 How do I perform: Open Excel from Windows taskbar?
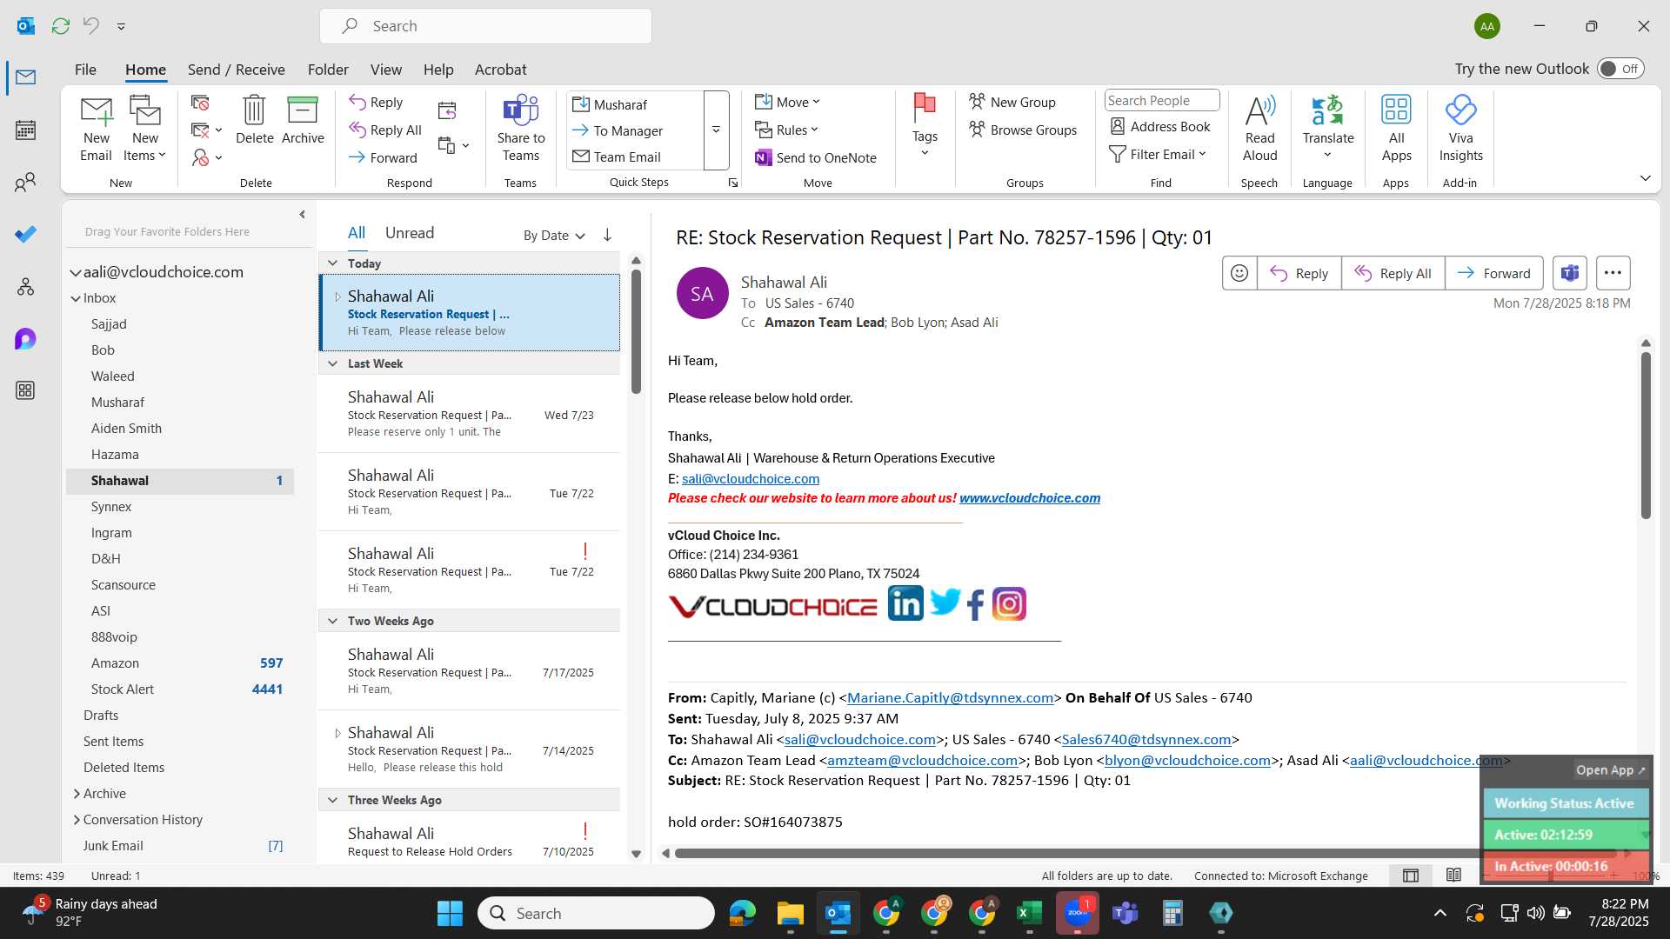(x=1029, y=913)
